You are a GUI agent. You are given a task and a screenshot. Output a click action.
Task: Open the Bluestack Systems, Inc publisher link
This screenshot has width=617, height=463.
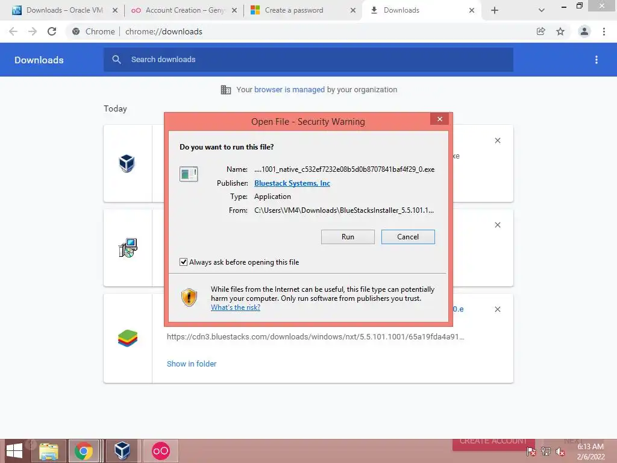coord(292,183)
